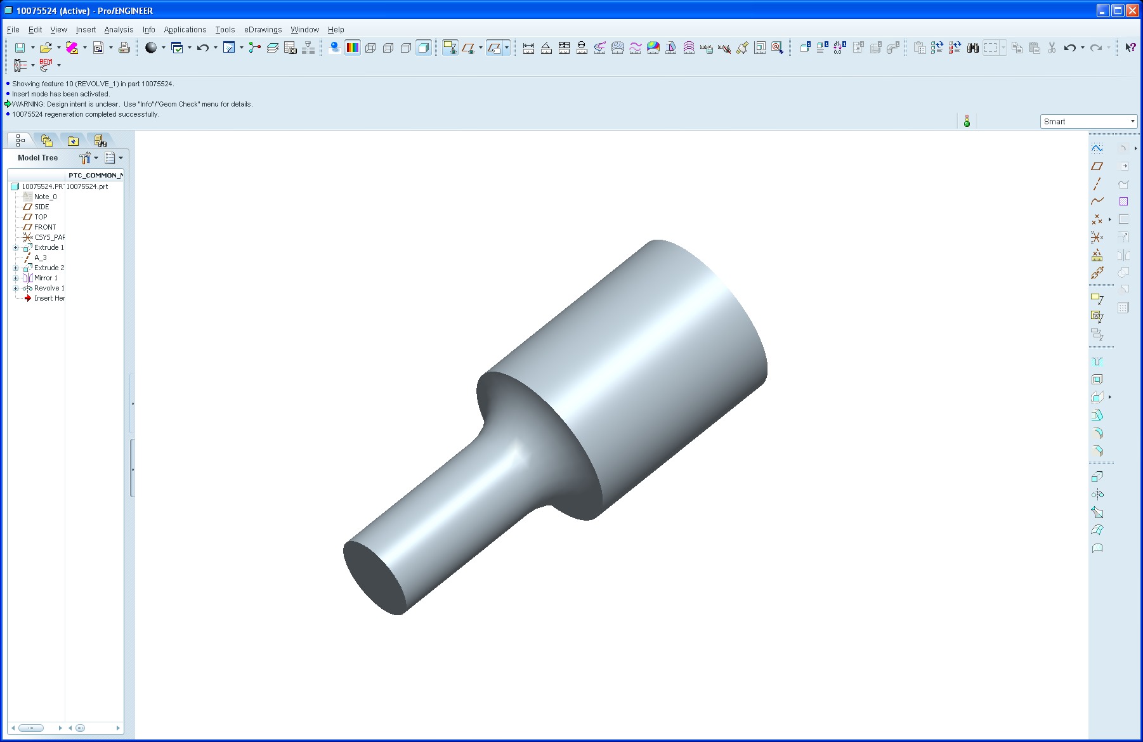Image resolution: width=1143 pixels, height=742 pixels.
Task: Select the Round tool
Action: (1097, 433)
